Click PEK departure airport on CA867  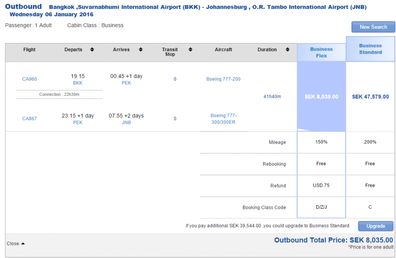coord(77,123)
